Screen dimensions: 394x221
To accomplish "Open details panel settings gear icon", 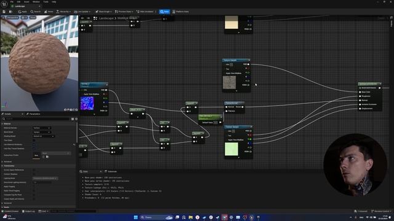I will pyautogui.click(x=76, y=118).
